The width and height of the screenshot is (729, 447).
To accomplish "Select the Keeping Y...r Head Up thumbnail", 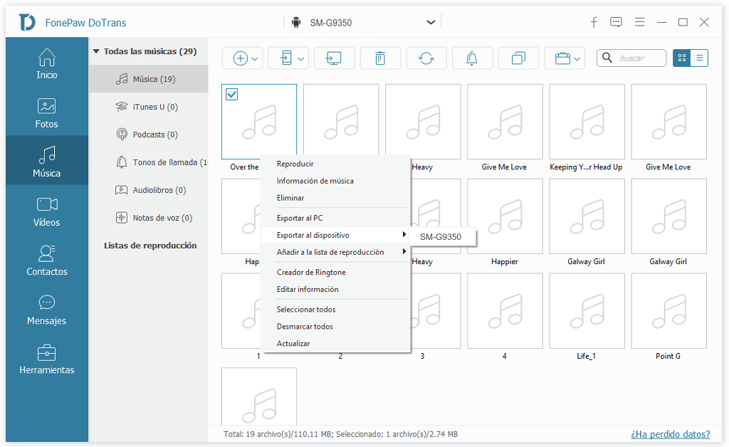I will click(587, 122).
